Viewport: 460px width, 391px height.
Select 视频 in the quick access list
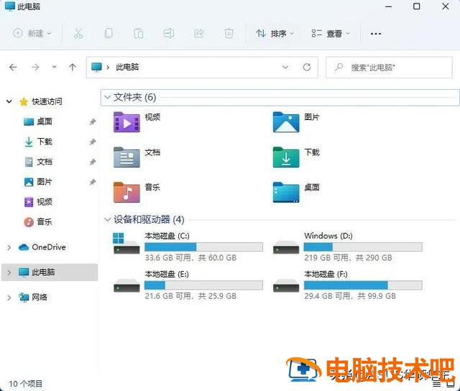click(45, 202)
